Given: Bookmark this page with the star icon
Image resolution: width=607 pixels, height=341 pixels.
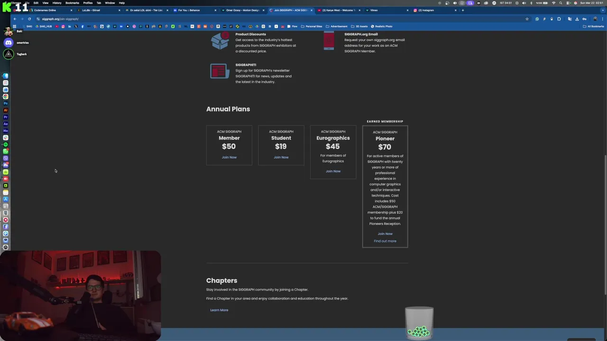Looking at the screenshot, I should (x=527, y=19).
